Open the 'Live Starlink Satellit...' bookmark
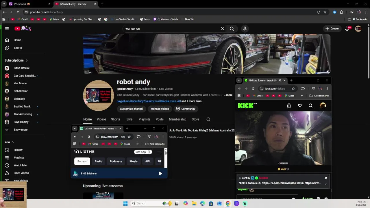Image resolution: width=370 pixels, height=208 pixels. [123, 19]
